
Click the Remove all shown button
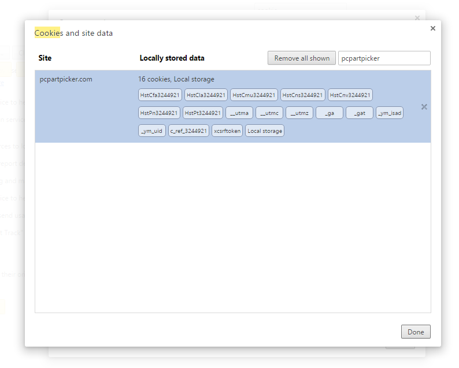pyautogui.click(x=302, y=58)
